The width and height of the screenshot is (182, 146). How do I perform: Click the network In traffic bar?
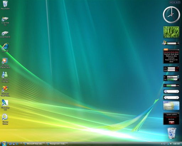(x=172, y=77)
